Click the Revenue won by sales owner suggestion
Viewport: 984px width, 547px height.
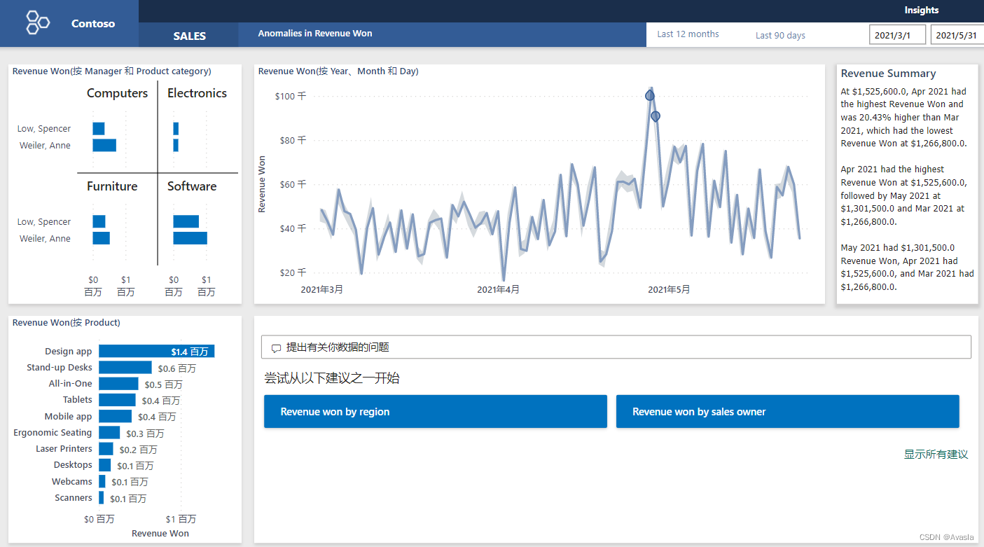point(788,411)
